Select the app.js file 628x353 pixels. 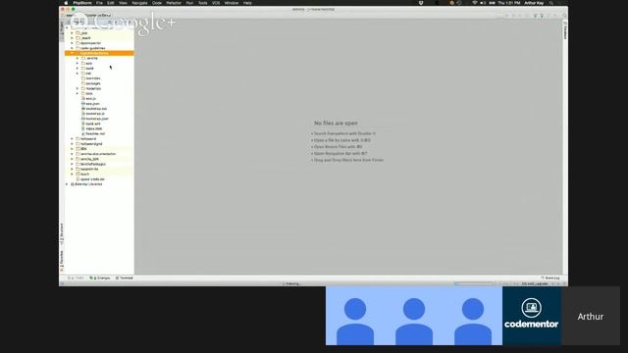(90, 98)
